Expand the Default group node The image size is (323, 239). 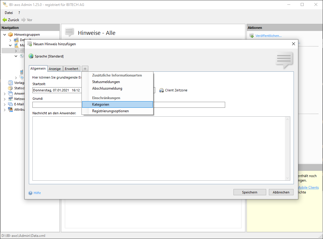[x=10, y=40]
